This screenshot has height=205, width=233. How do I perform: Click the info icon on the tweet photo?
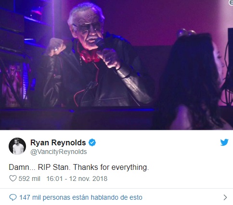(231, 2)
